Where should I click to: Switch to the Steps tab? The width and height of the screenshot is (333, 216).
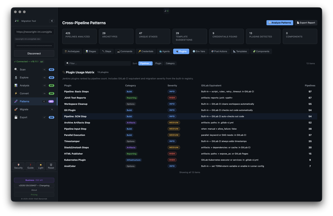[107, 51]
